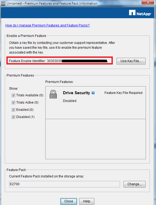Click the Change feature pack button
This screenshot has height=205, width=156.
click(134, 184)
